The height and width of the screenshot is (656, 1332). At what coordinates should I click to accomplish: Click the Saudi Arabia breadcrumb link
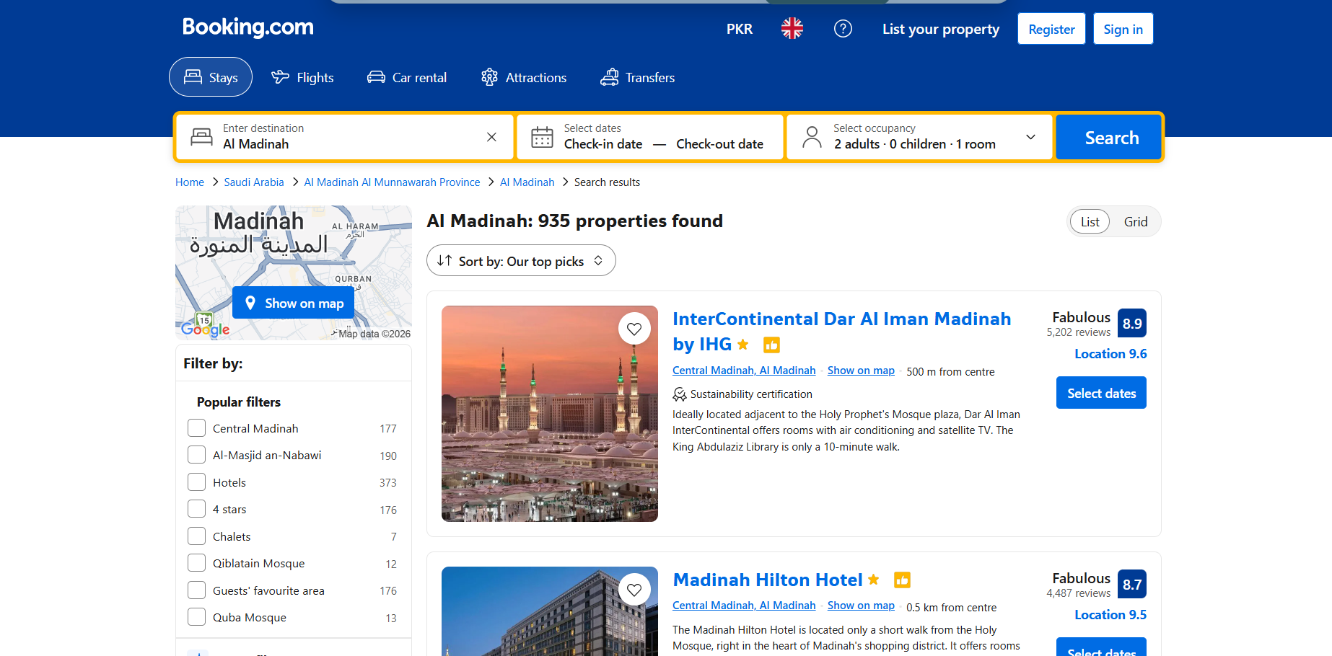tap(254, 182)
